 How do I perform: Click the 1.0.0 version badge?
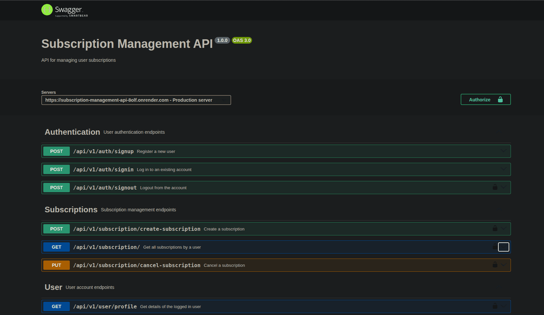pyautogui.click(x=222, y=40)
